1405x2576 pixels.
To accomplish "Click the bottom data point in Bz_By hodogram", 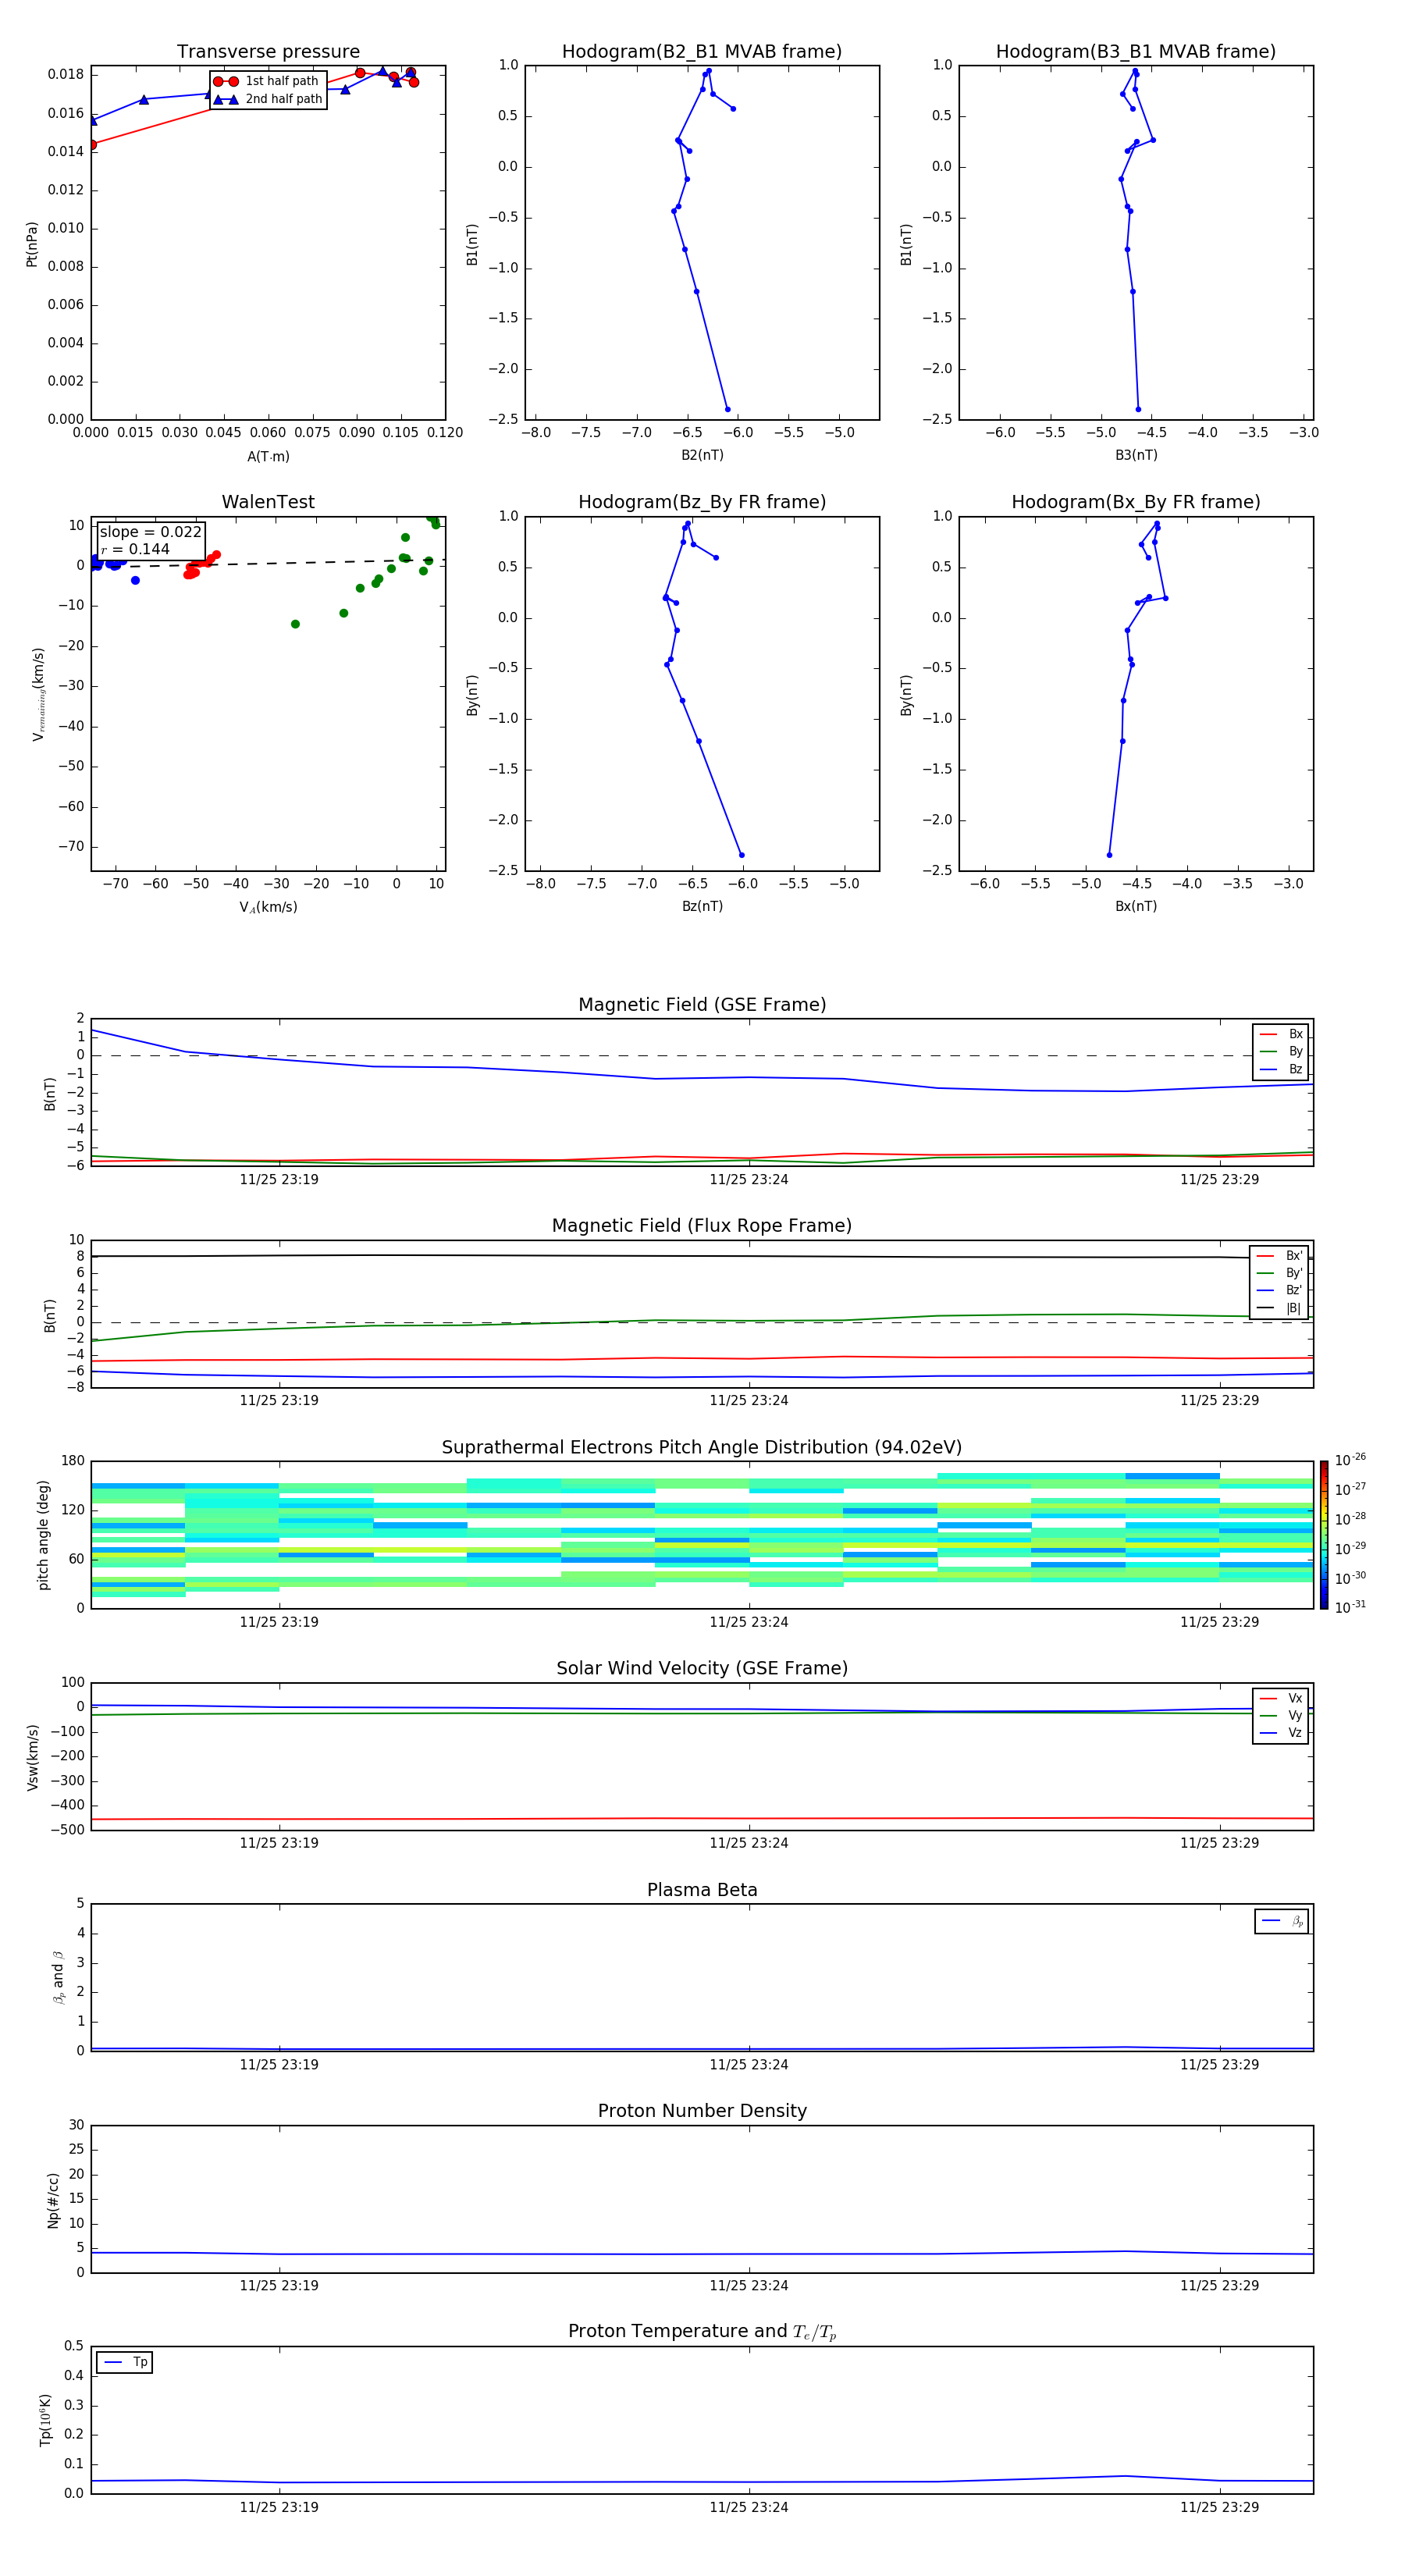I will (x=741, y=855).
